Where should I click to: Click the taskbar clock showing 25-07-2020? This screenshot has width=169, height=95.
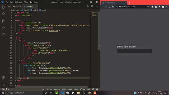(159, 93)
